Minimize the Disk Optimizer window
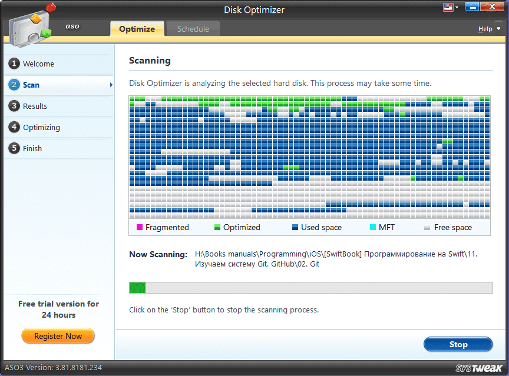509x376 pixels. tap(472, 7)
